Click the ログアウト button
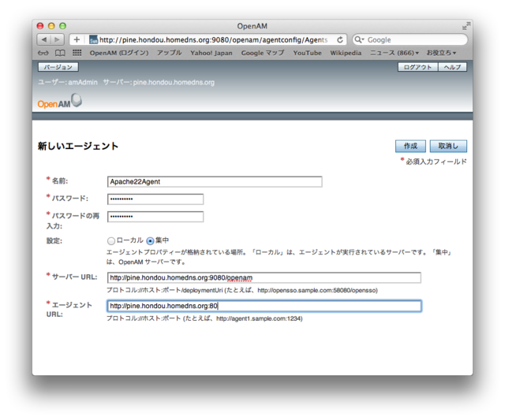The image size is (505, 420). coord(417,67)
